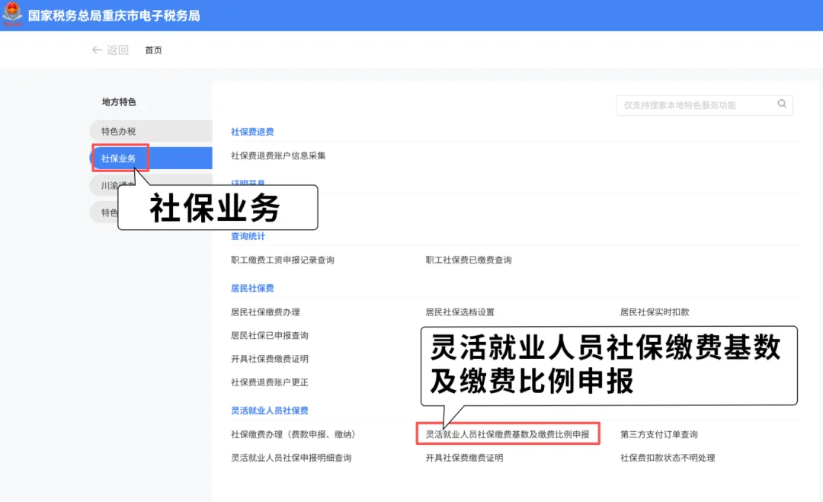Open 社保费退费账户更正
Image resolution: width=823 pixels, height=502 pixels.
[x=270, y=382]
